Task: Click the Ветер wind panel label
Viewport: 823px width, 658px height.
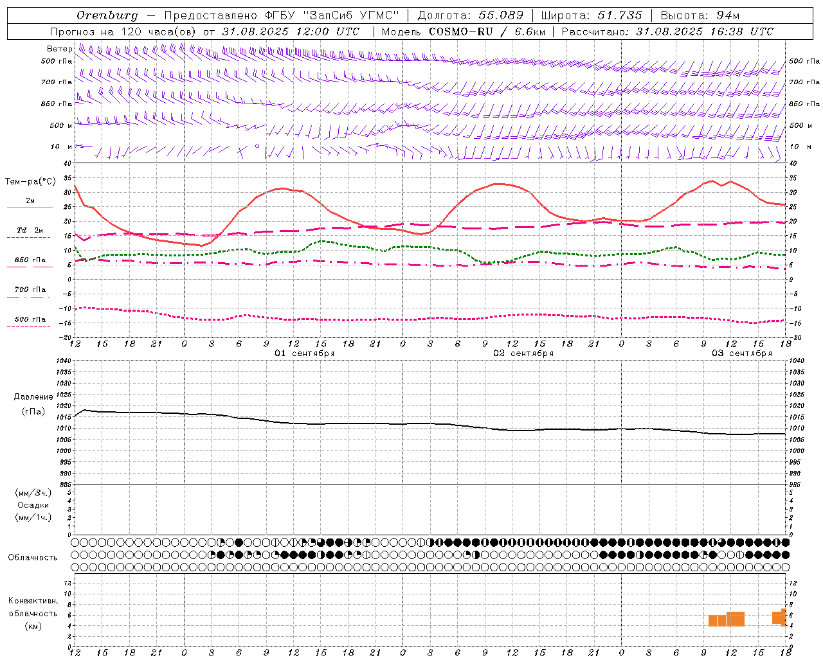Action: pyautogui.click(x=59, y=49)
